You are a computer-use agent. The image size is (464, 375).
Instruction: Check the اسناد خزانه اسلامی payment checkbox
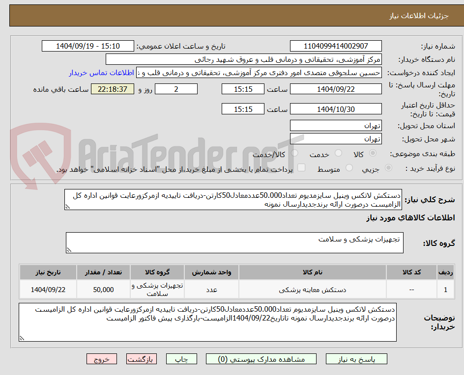pyautogui.click(x=301, y=167)
